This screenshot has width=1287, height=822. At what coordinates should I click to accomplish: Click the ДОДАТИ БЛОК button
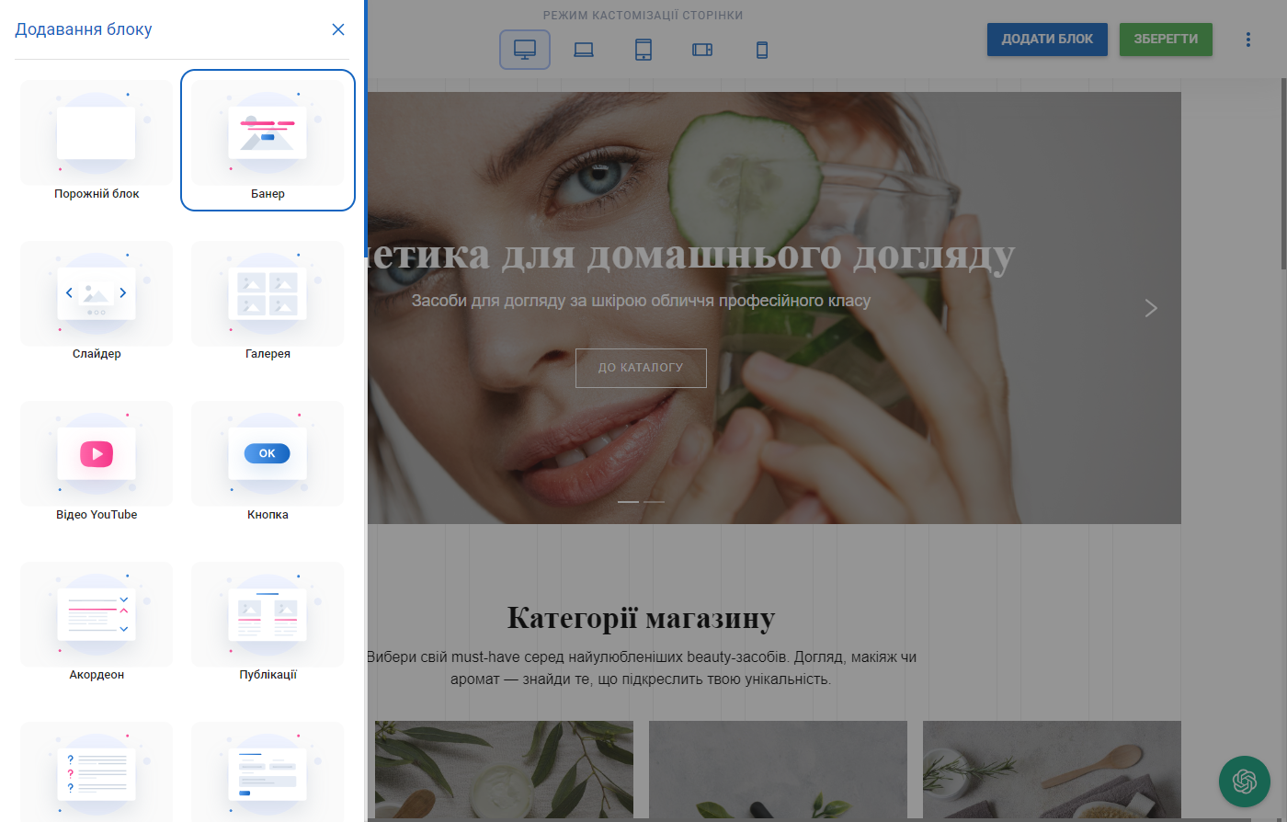pos(1046,40)
